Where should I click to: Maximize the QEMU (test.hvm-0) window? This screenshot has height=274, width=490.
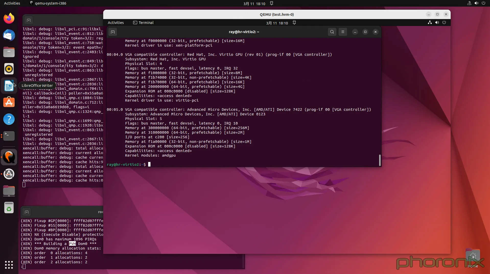point(437,14)
